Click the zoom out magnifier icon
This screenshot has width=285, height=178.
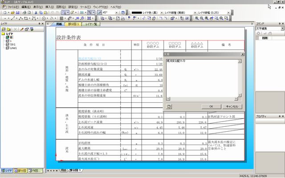(202, 18)
